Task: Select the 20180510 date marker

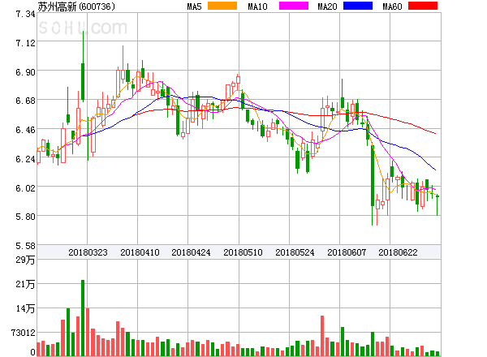Action: coord(243,252)
